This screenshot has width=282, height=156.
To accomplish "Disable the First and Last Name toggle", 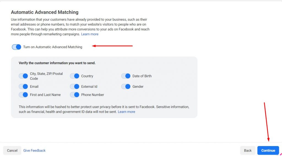I will 23,95.
